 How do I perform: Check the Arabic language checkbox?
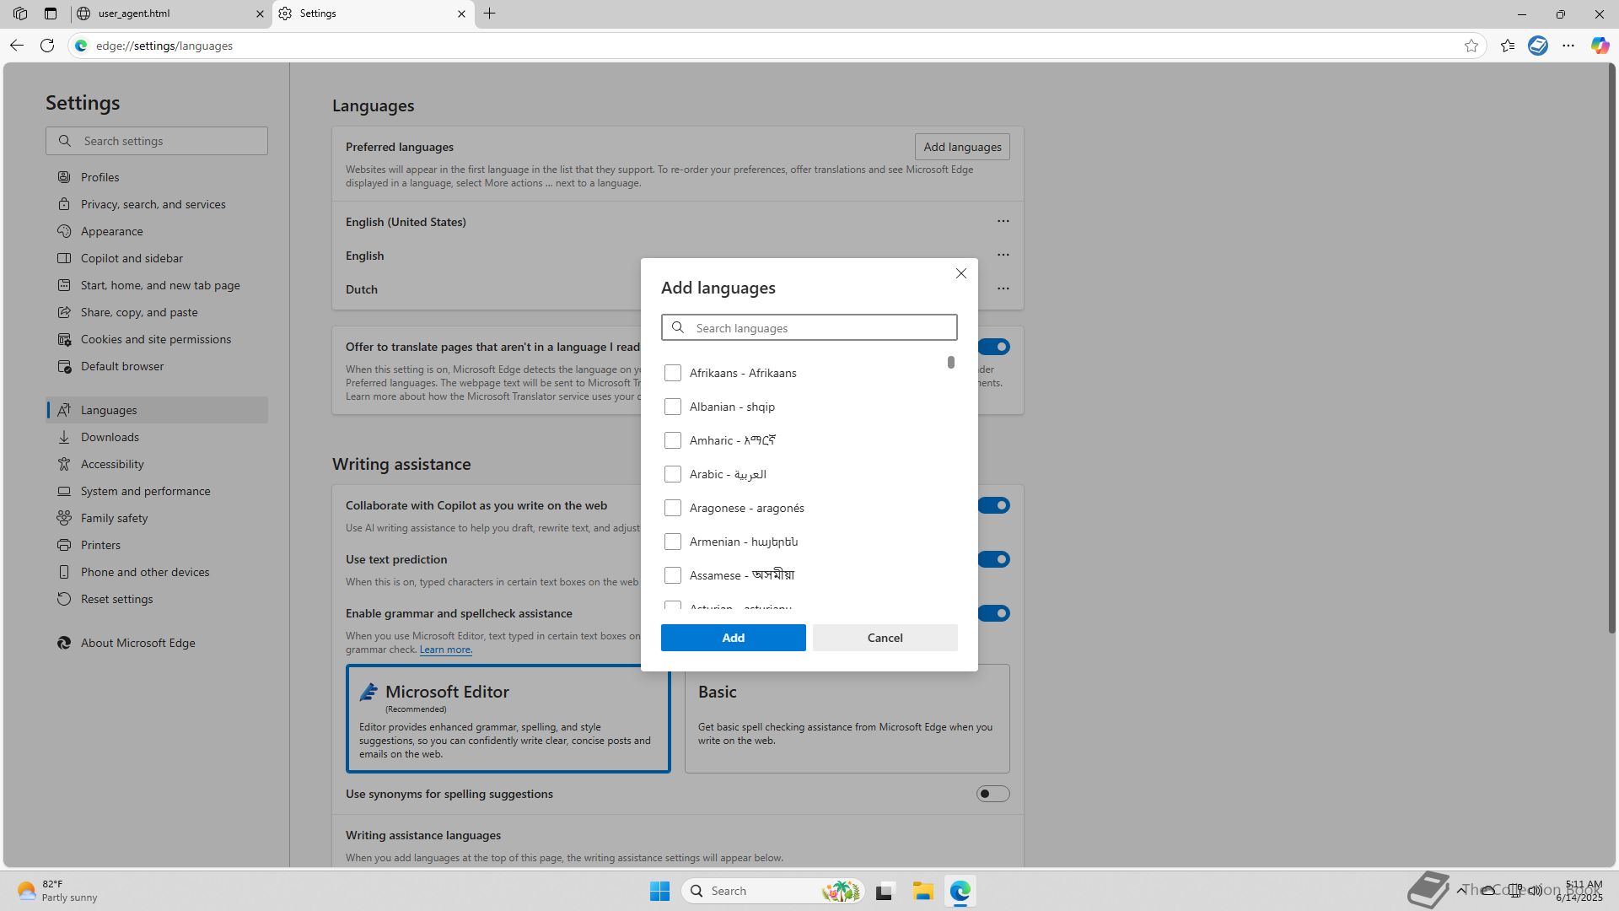[x=672, y=474]
